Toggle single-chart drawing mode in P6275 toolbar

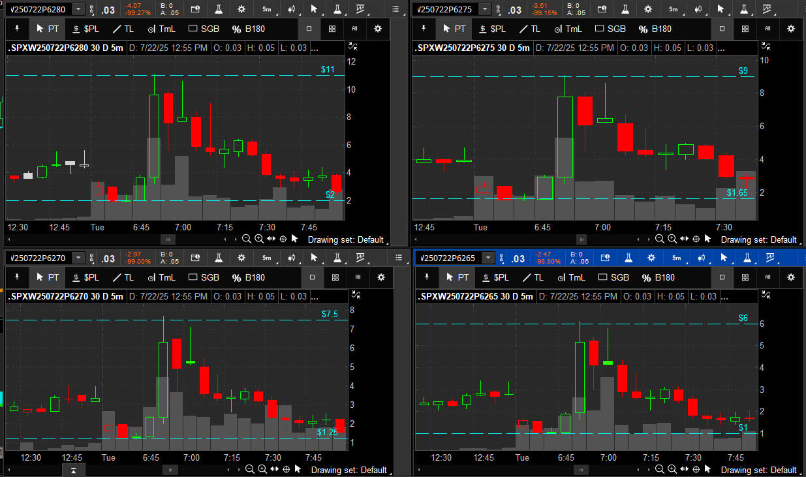(x=722, y=29)
